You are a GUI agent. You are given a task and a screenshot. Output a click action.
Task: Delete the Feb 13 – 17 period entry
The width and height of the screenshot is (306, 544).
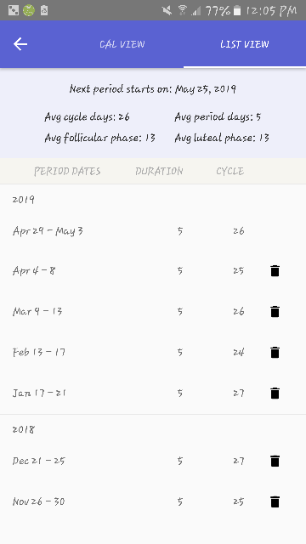[275, 352]
